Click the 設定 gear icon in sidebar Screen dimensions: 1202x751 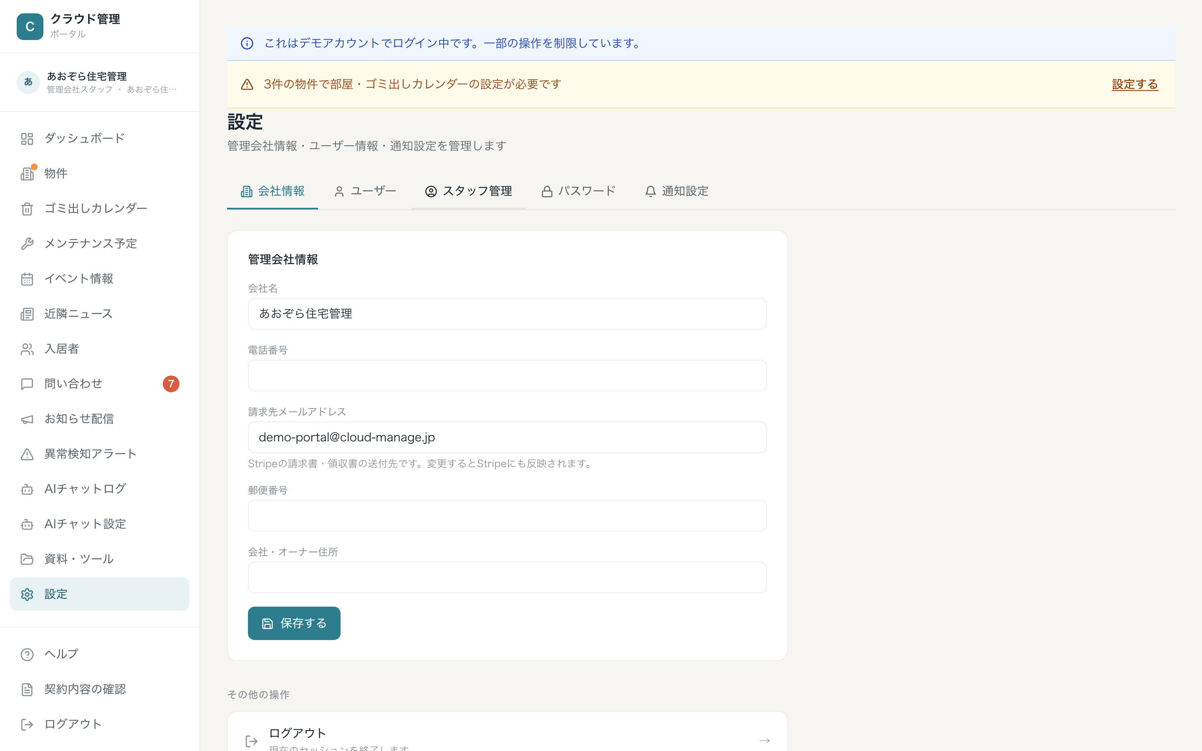point(27,595)
